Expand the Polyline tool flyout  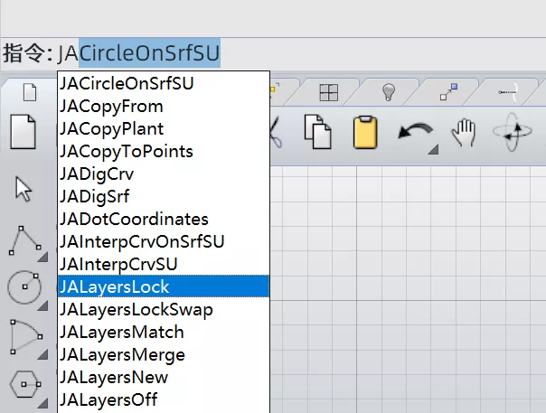click(x=43, y=257)
